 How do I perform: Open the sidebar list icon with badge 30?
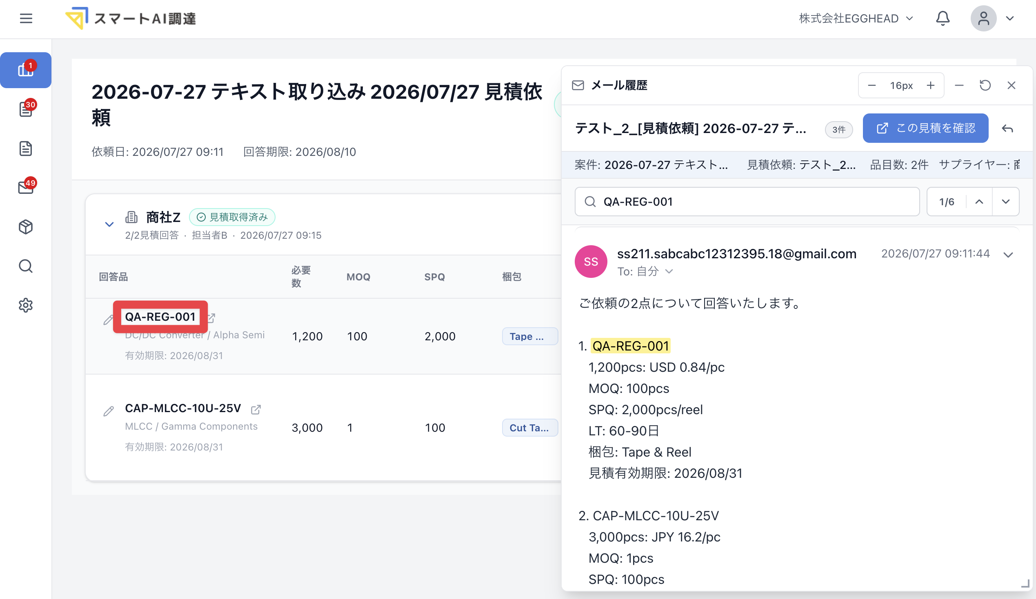[26, 109]
